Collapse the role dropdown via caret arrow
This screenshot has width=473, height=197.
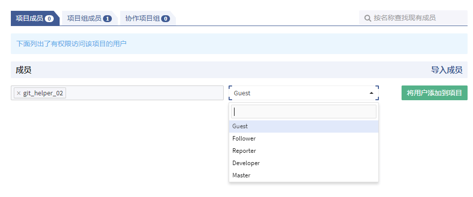pyautogui.click(x=371, y=93)
